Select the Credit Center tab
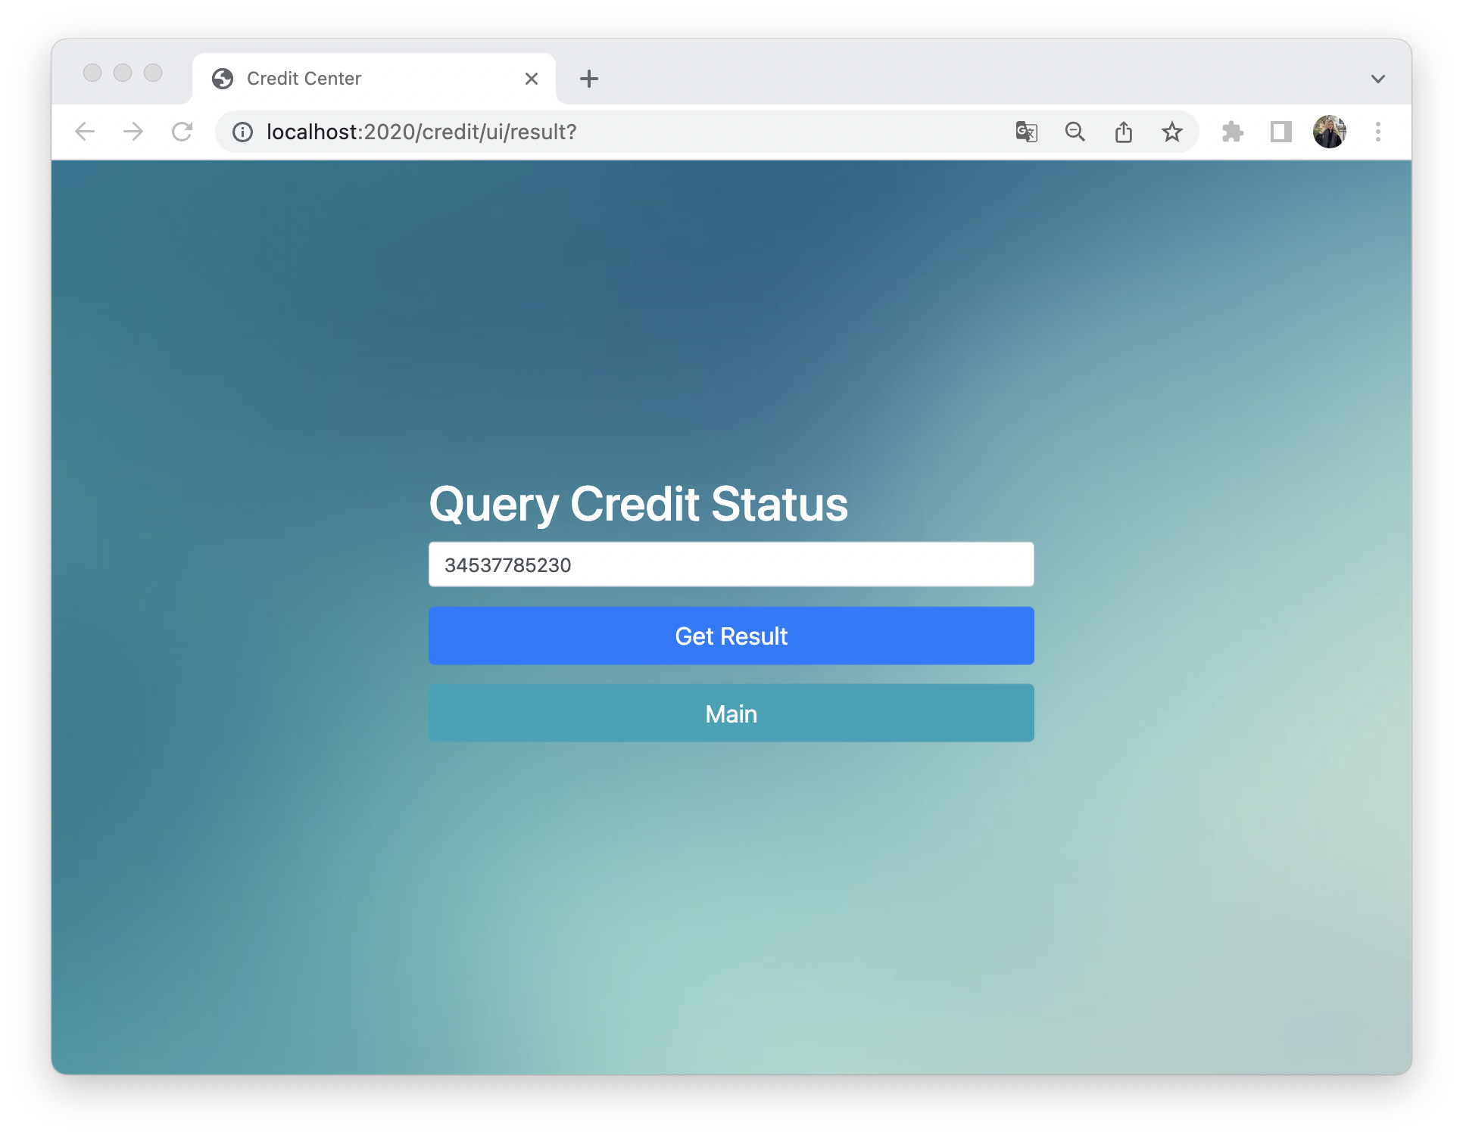Image resolution: width=1463 pixels, height=1138 pixels. [x=374, y=79]
